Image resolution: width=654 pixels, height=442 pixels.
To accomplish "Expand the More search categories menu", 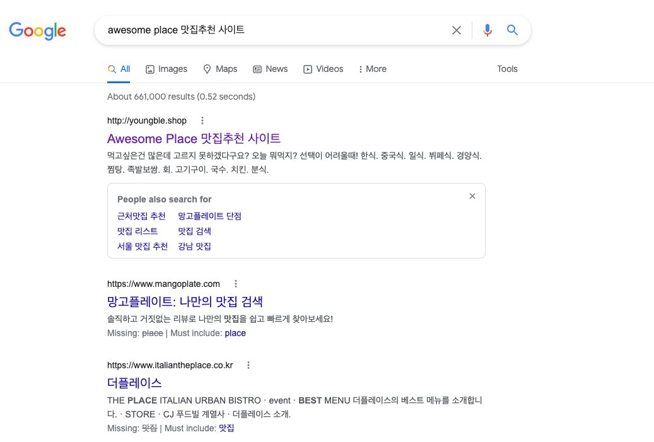I will [x=373, y=69].
